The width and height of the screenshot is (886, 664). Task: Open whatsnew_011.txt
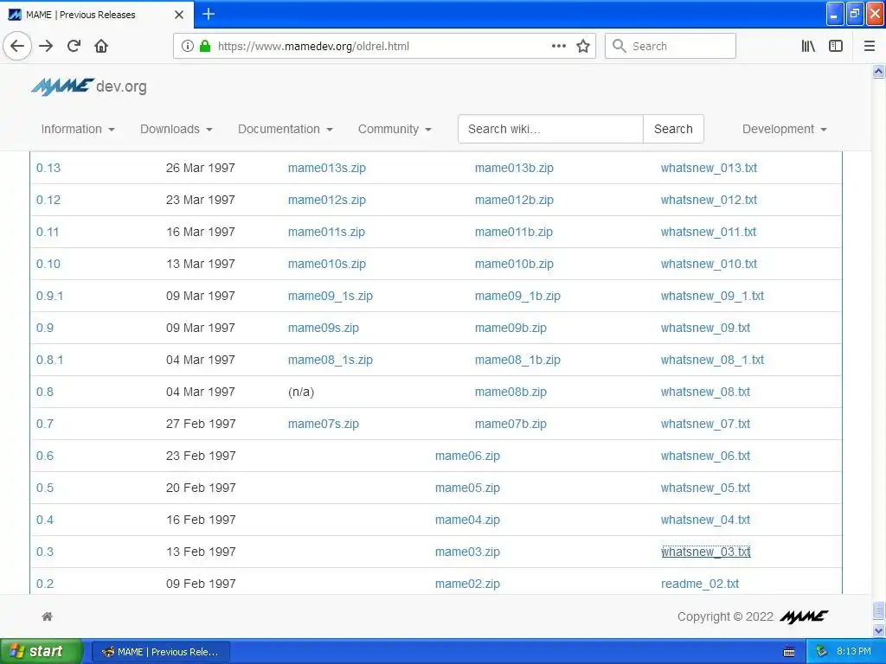709,232
